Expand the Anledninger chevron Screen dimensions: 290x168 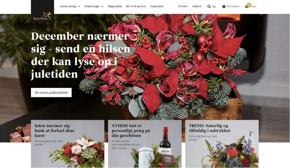click(x=102, y=6)
